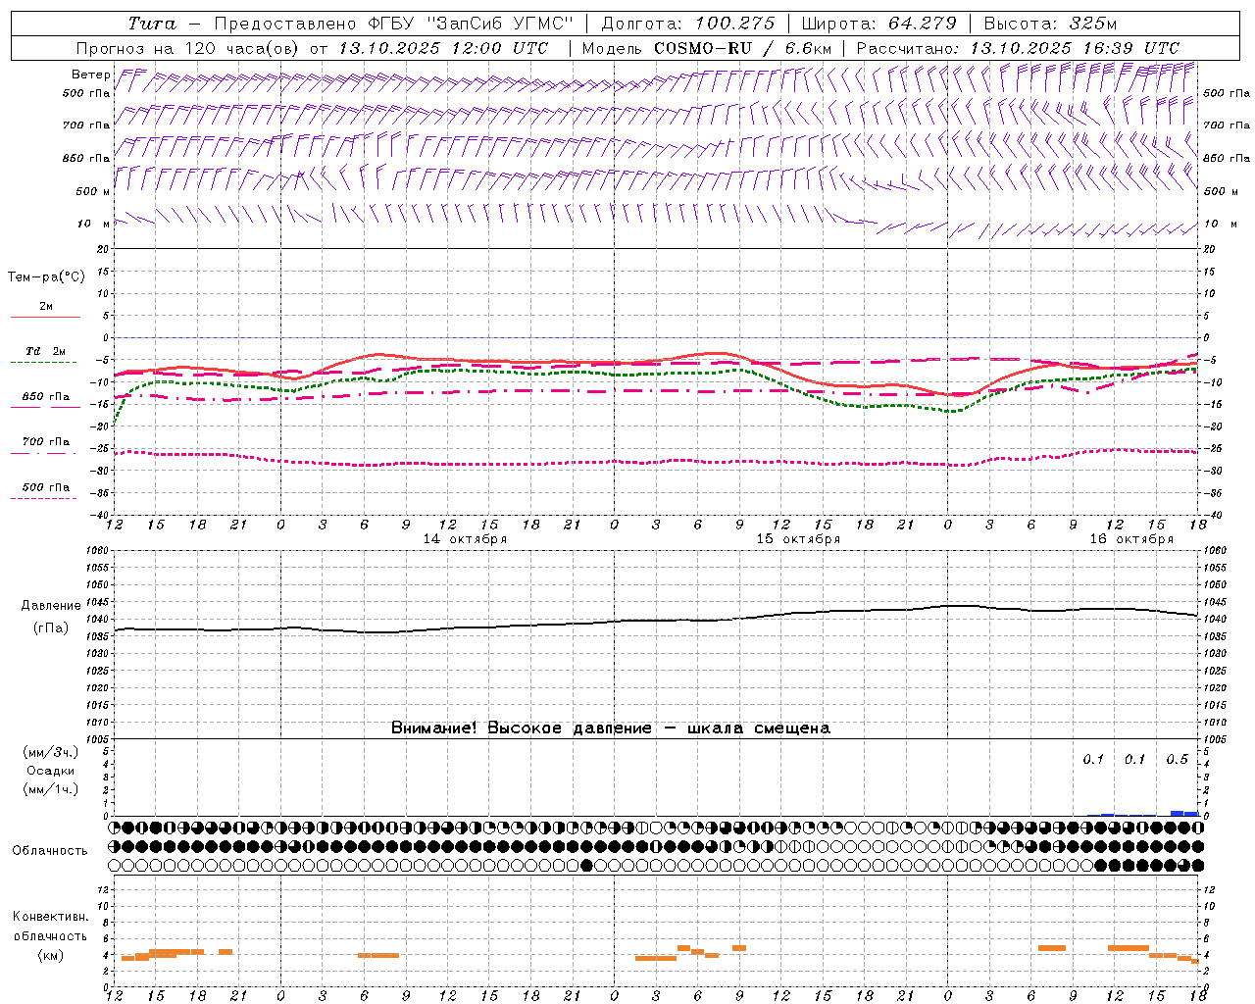Click the 0.5 precipitation amount value
1255x1004 pixels.
(x=1177, y=760)
